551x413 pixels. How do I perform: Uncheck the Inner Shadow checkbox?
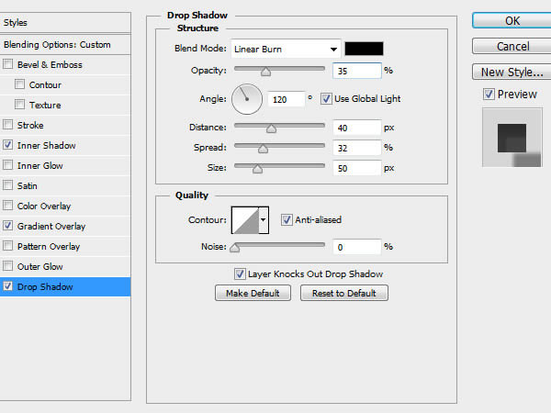(7, 145)
